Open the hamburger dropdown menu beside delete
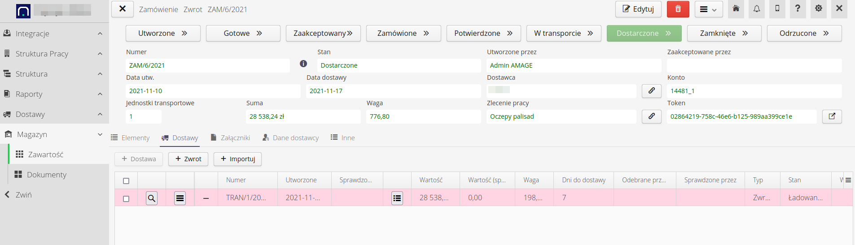The height and width of the screenshot is (245, 855). [708, 9]
